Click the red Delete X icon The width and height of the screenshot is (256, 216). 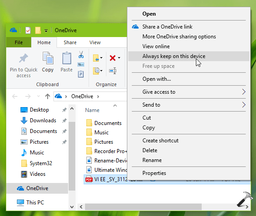113,58
